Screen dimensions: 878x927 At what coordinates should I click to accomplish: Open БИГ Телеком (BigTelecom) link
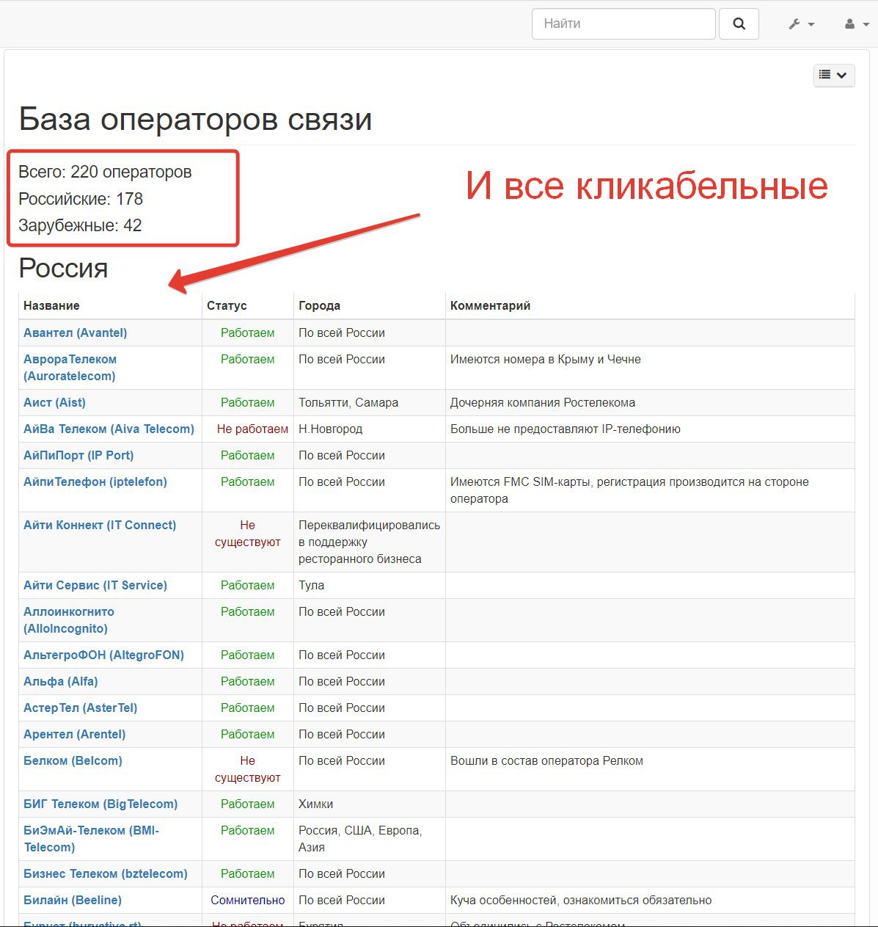(x=100, y=804)
